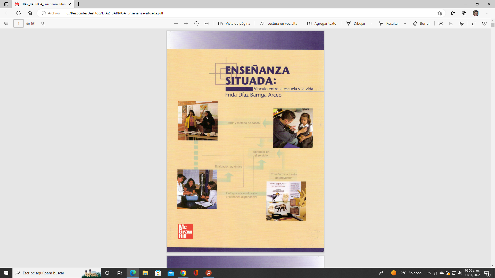Select the DIAZ_BARRIGA PDF browser tab
Screen dimensions: 495x278
[x=43, y=4]
